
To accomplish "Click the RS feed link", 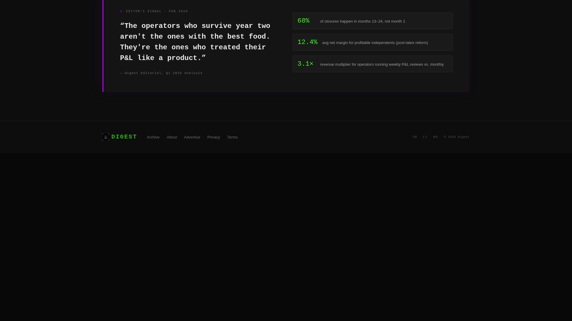I will pos(436,137).
